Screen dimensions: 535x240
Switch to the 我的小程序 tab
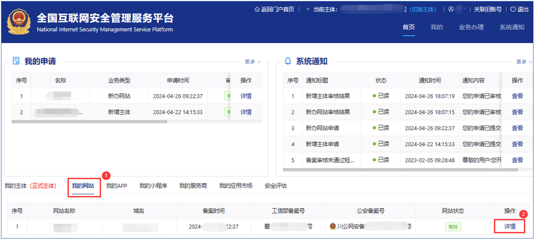pyautogui.click(x=153, y=186)
